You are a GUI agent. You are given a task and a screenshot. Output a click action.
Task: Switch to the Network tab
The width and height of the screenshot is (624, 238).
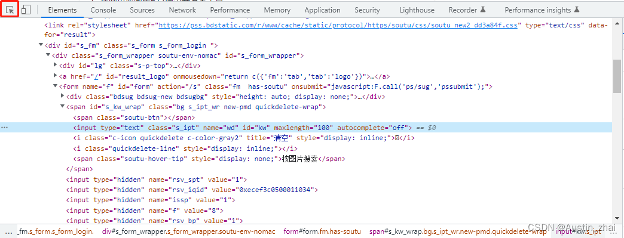tap(182, 10)
